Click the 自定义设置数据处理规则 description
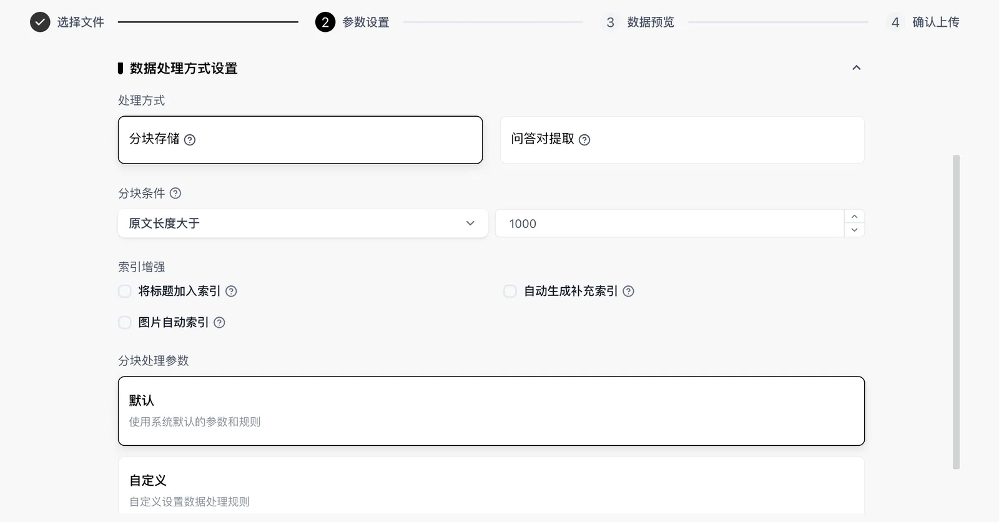 (189, 502)
